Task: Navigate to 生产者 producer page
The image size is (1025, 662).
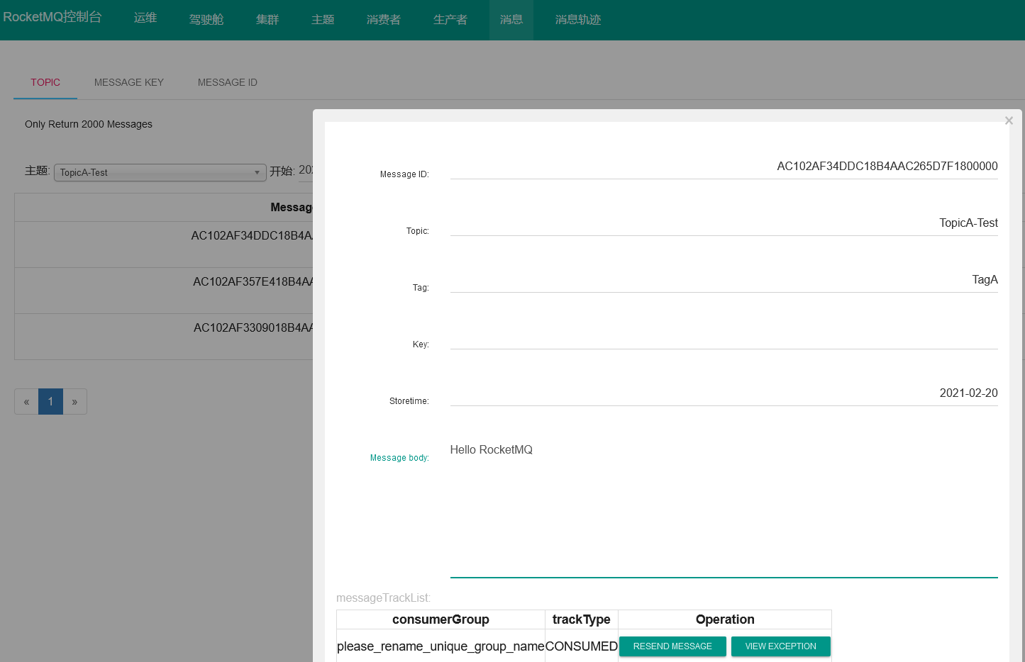Action: click(450, 20)
